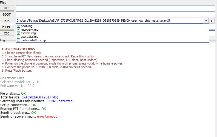Click inside the PIT file path field

tap(115, 8)
